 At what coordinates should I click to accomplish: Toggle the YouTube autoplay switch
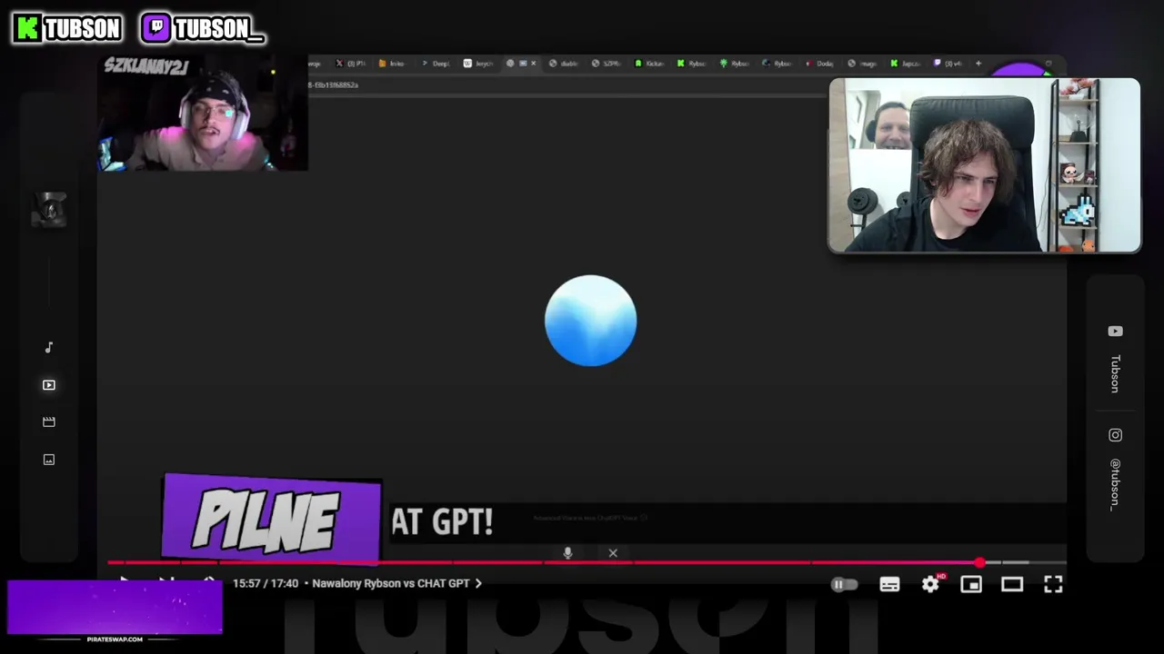tap(844, 584)
